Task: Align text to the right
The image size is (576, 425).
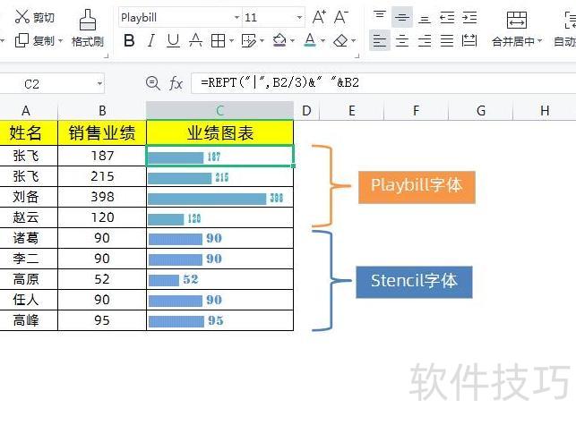Action: pos(425,40)
